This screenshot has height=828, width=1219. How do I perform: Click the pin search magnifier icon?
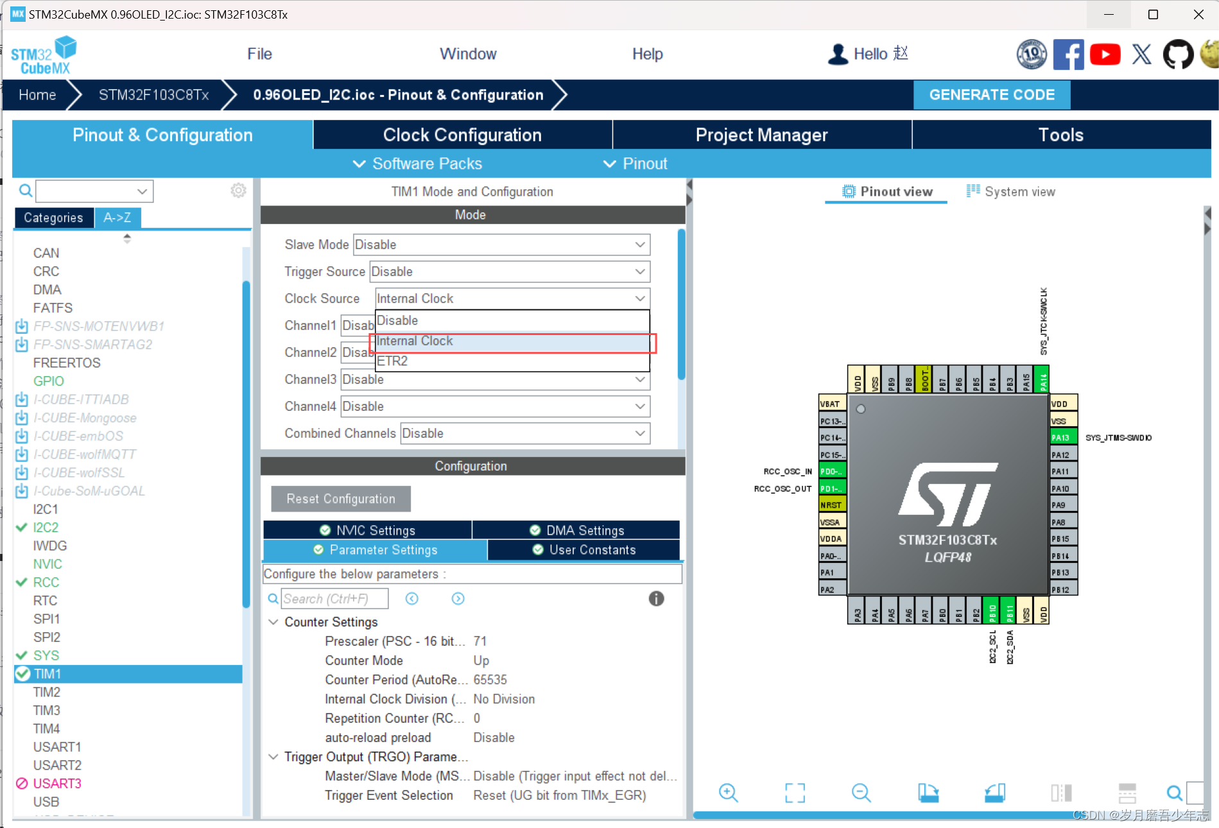click(1174, 793)
